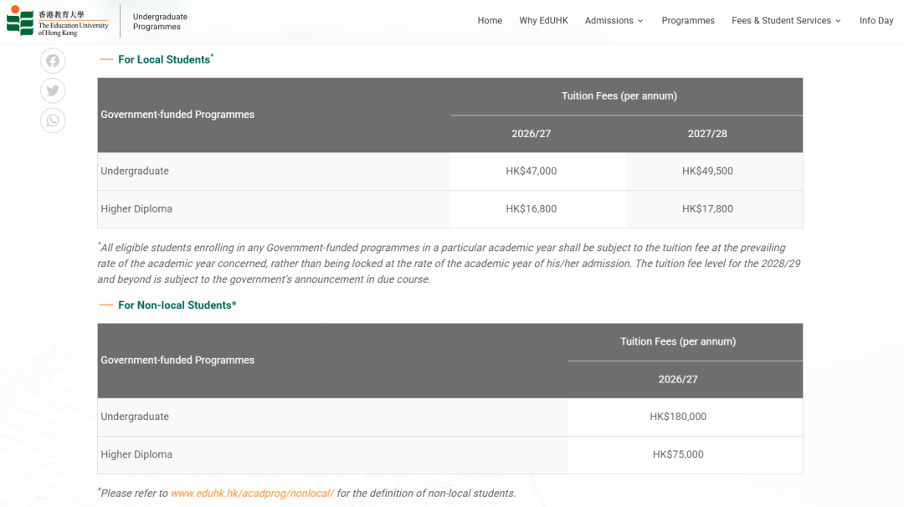Expand the Admissions dropdown menu
Screen dimensions: 904x507
pos(614,21)
